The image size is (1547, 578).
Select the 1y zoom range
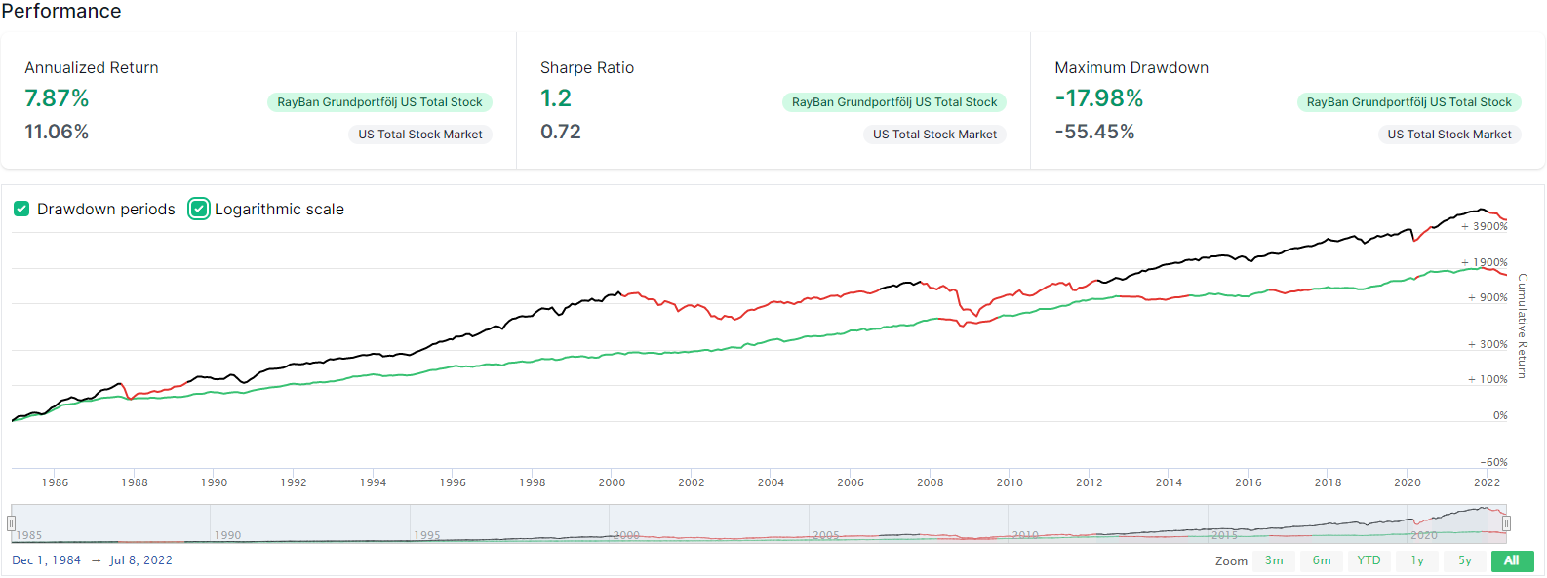click(1417, 560)
